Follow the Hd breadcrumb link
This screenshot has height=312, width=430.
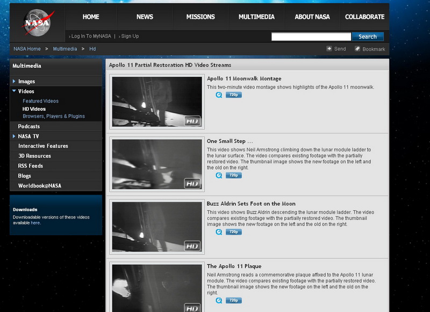92,49
